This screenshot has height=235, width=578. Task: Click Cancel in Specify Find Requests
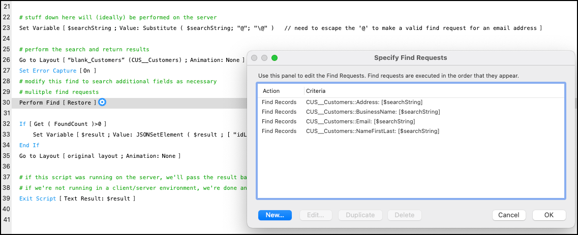point(508,215)
